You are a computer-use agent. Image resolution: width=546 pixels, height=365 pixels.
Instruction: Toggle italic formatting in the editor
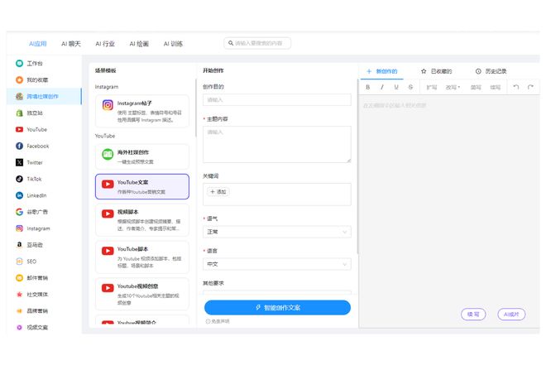point(382,87)
